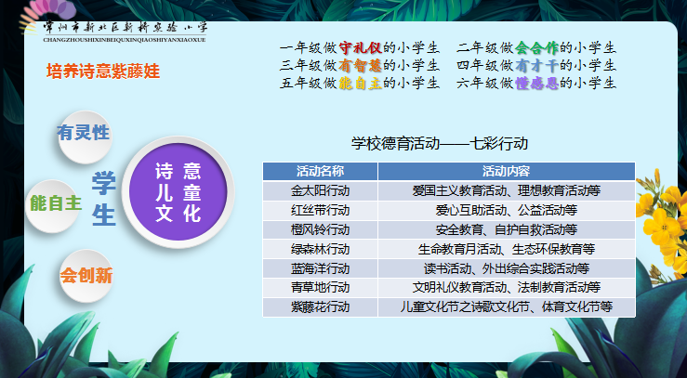Image resolution: width=687 pixels, height=378 pixels.
Task: Select the 橙风铃行动 cell
Action: click(x=321, y=229)
